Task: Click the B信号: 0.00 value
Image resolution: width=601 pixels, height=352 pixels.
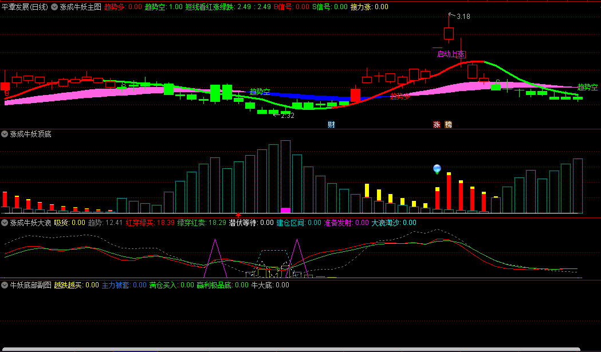Action: [291, 7]
